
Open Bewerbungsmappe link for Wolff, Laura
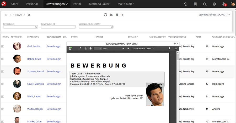pos(54,96)
